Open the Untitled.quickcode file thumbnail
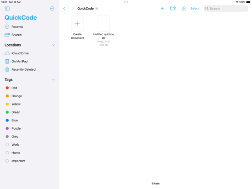252x189 pixels. tap(104, 24)
